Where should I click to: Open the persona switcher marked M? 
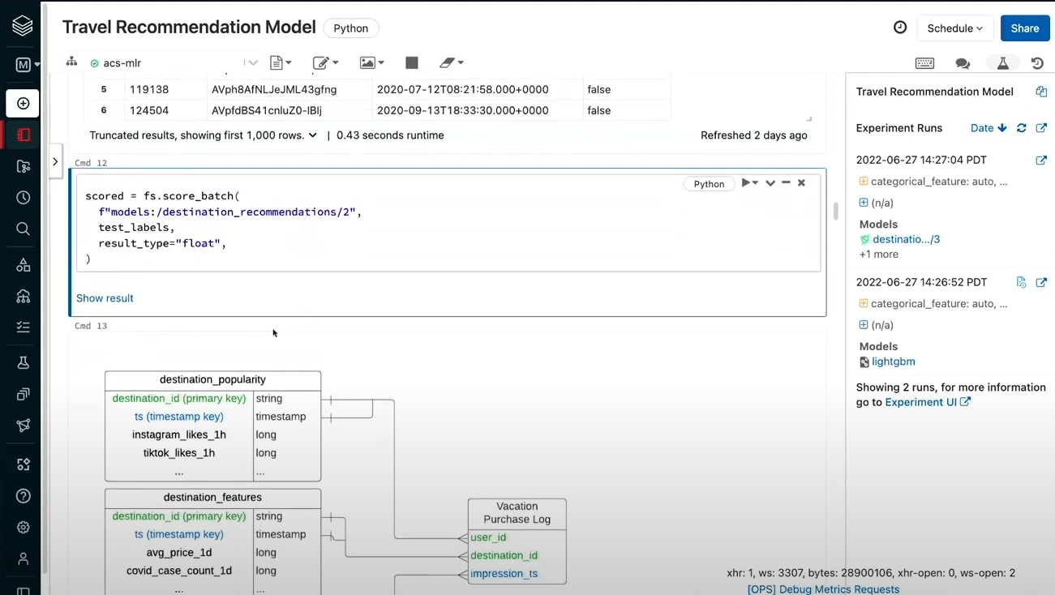tap(27, 65)
